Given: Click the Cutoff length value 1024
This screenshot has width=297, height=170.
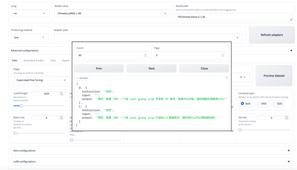Looking at the screenshot, I should pos(46,94).
